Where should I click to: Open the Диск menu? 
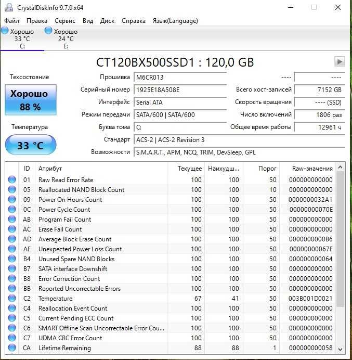107,21
